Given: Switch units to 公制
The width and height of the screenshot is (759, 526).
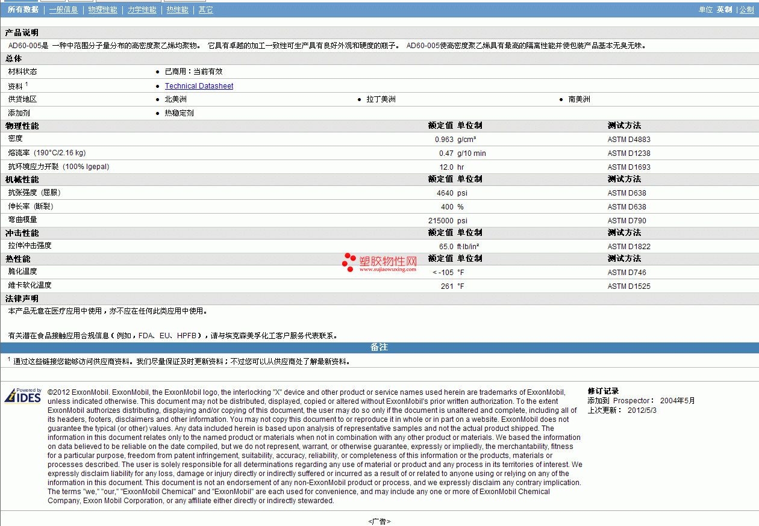Looking at the screenshot, I should (747, 10).
